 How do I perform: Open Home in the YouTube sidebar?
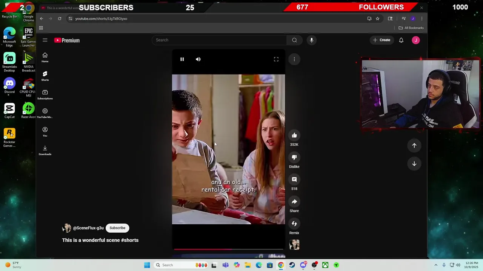tap(45, 57)
